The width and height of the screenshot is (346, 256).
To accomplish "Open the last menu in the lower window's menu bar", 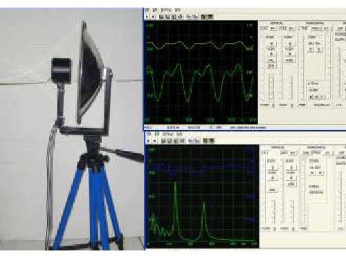I will (x=179, y=134).
